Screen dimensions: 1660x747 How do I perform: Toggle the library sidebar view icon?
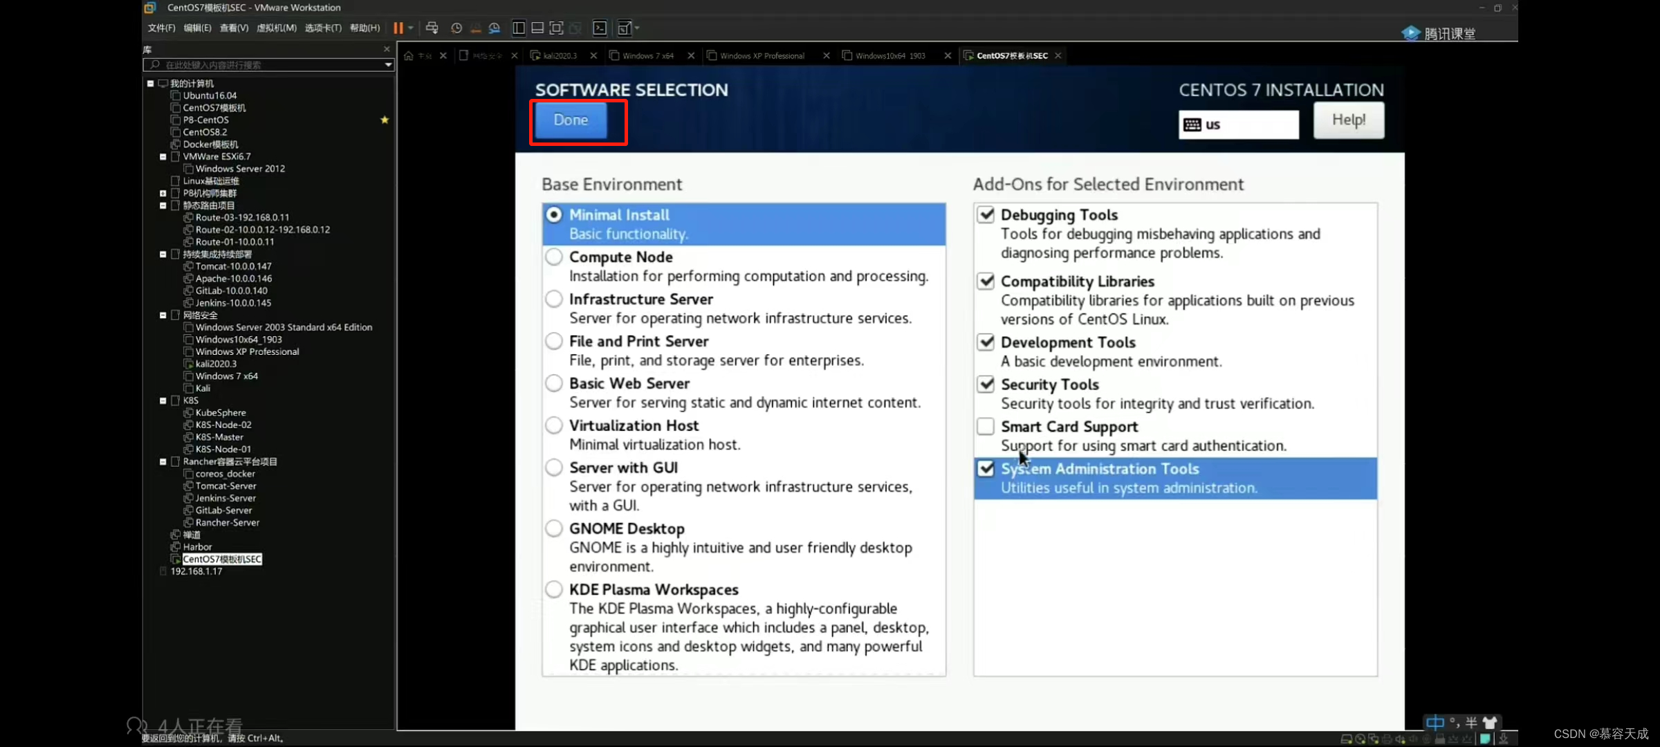[x=518, y=28]
